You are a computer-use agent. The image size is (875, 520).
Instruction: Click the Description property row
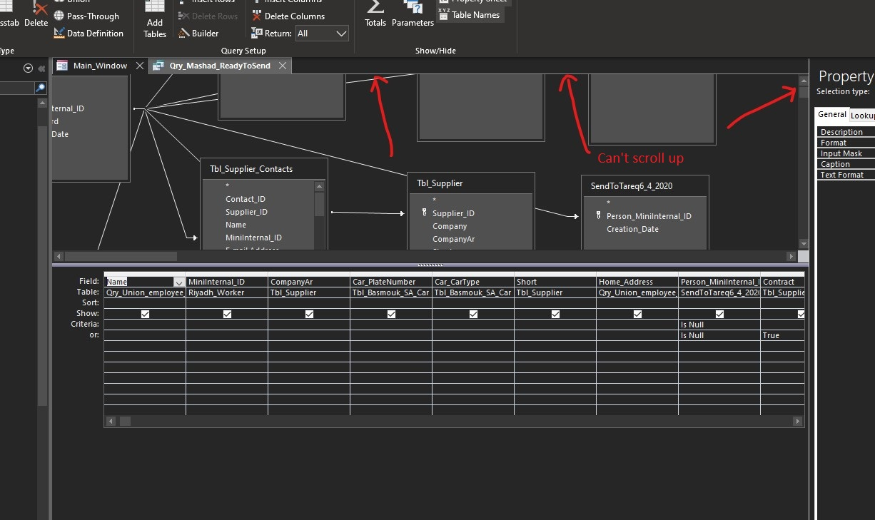coord(846,132)
